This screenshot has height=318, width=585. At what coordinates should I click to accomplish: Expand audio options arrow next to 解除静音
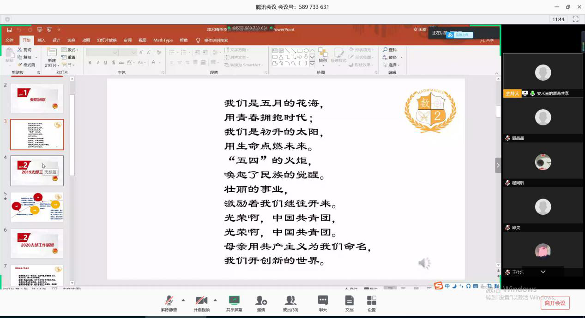[x=183, y=300]
